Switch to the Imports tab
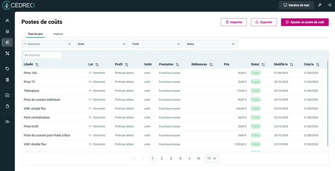The height and width of the screenshot is (171, 335). (x=58, y=34)
